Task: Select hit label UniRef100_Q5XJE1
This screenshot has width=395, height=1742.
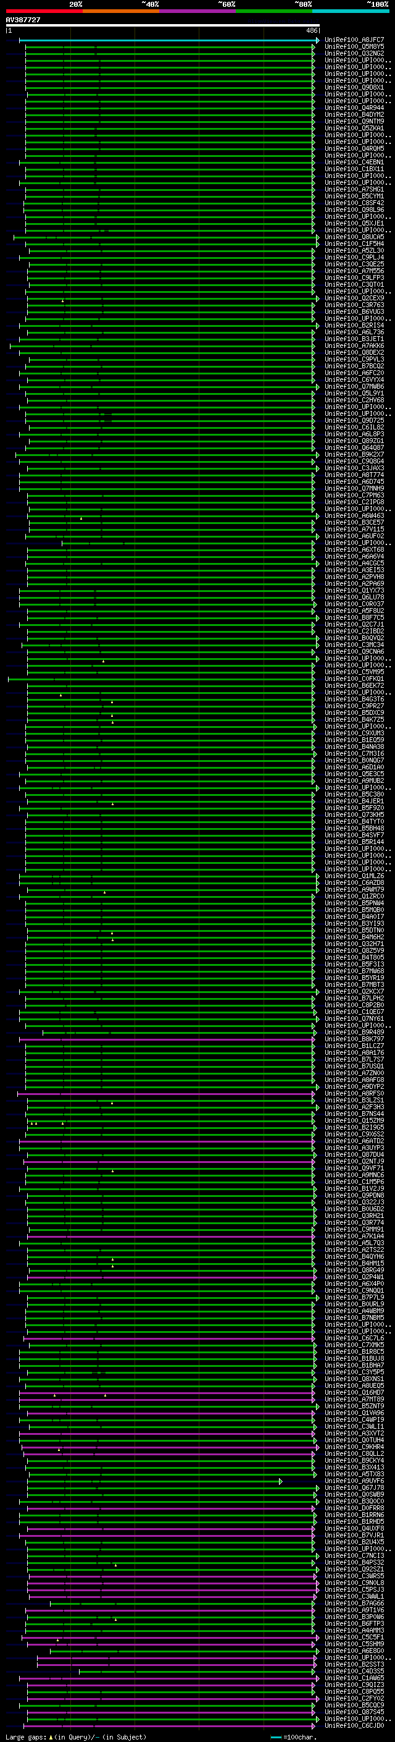Action: (354, 223)
